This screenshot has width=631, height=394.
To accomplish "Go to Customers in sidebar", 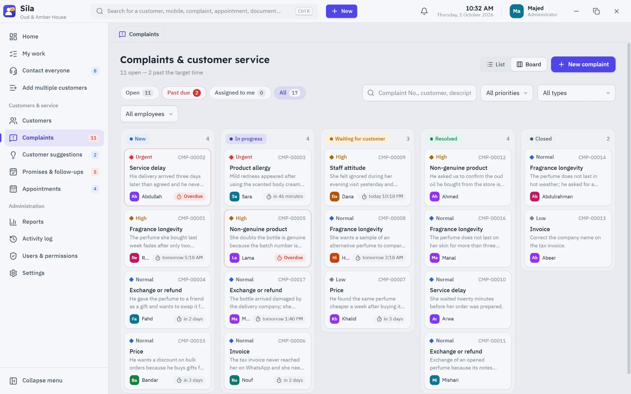I will click(54, 120).
